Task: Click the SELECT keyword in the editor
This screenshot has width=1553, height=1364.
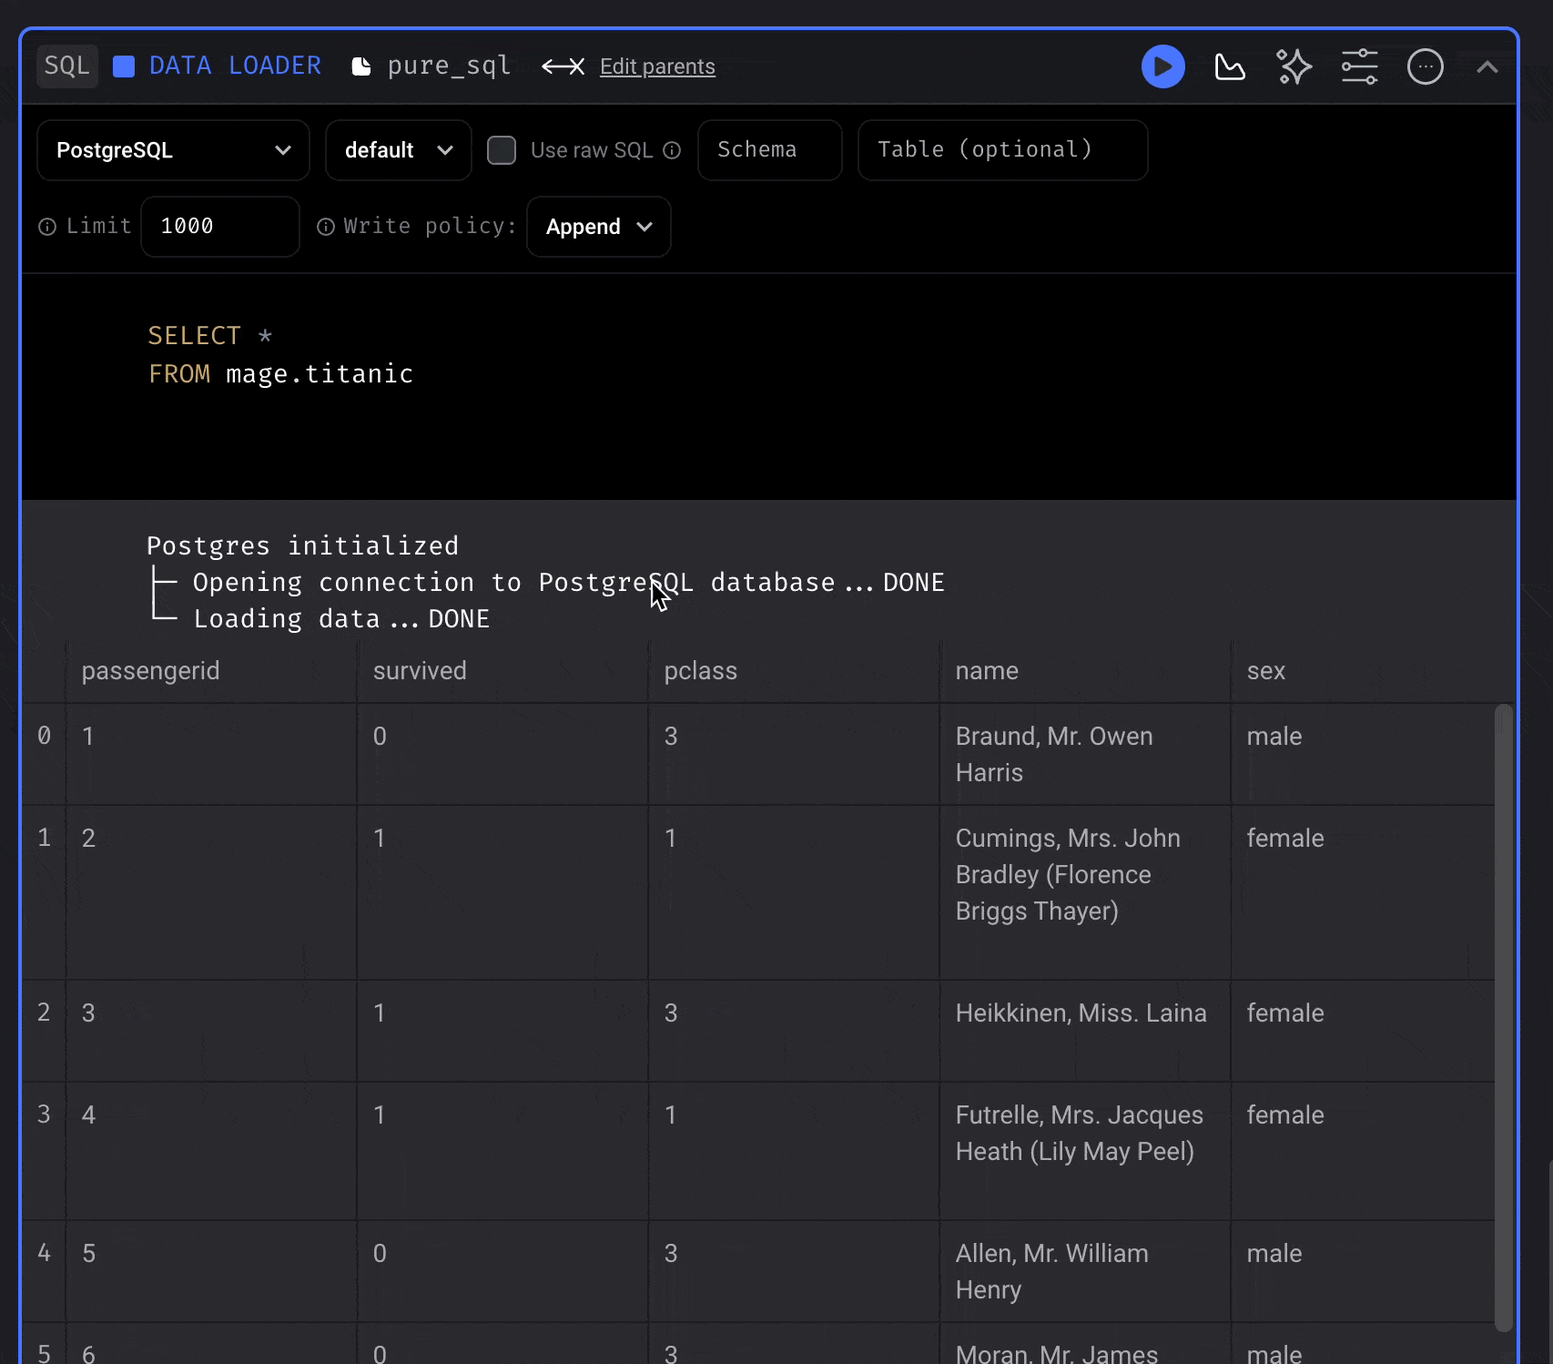Action: [x=195, y=336]
